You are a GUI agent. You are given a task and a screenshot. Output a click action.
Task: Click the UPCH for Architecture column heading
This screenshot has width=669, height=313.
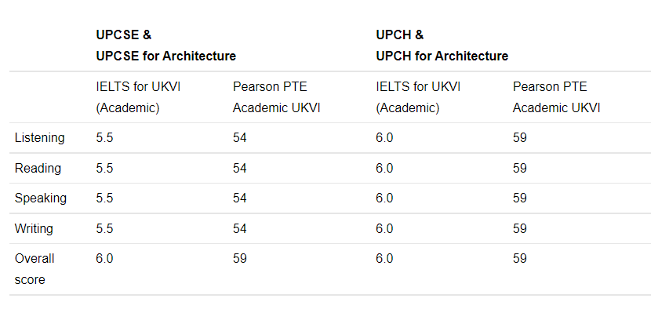pyautogui.click(x=442, y=45)
